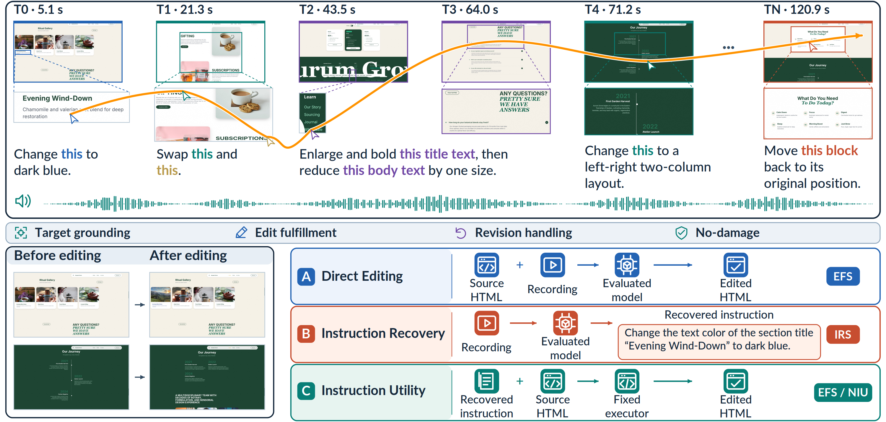Click the green plus sign in Instruction Utility row

click(x=520, y=381)
